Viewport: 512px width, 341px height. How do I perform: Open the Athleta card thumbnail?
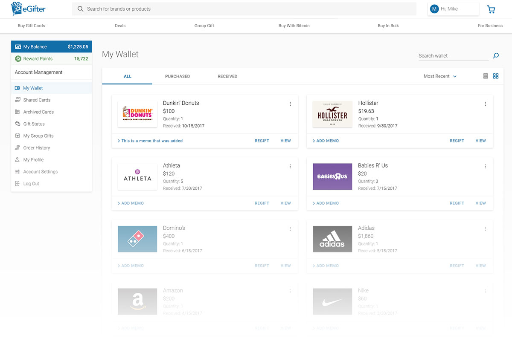[137, 176]
